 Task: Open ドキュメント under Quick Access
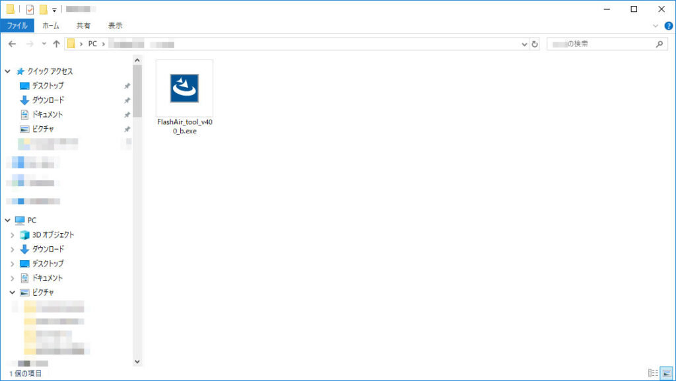[47, 115]
